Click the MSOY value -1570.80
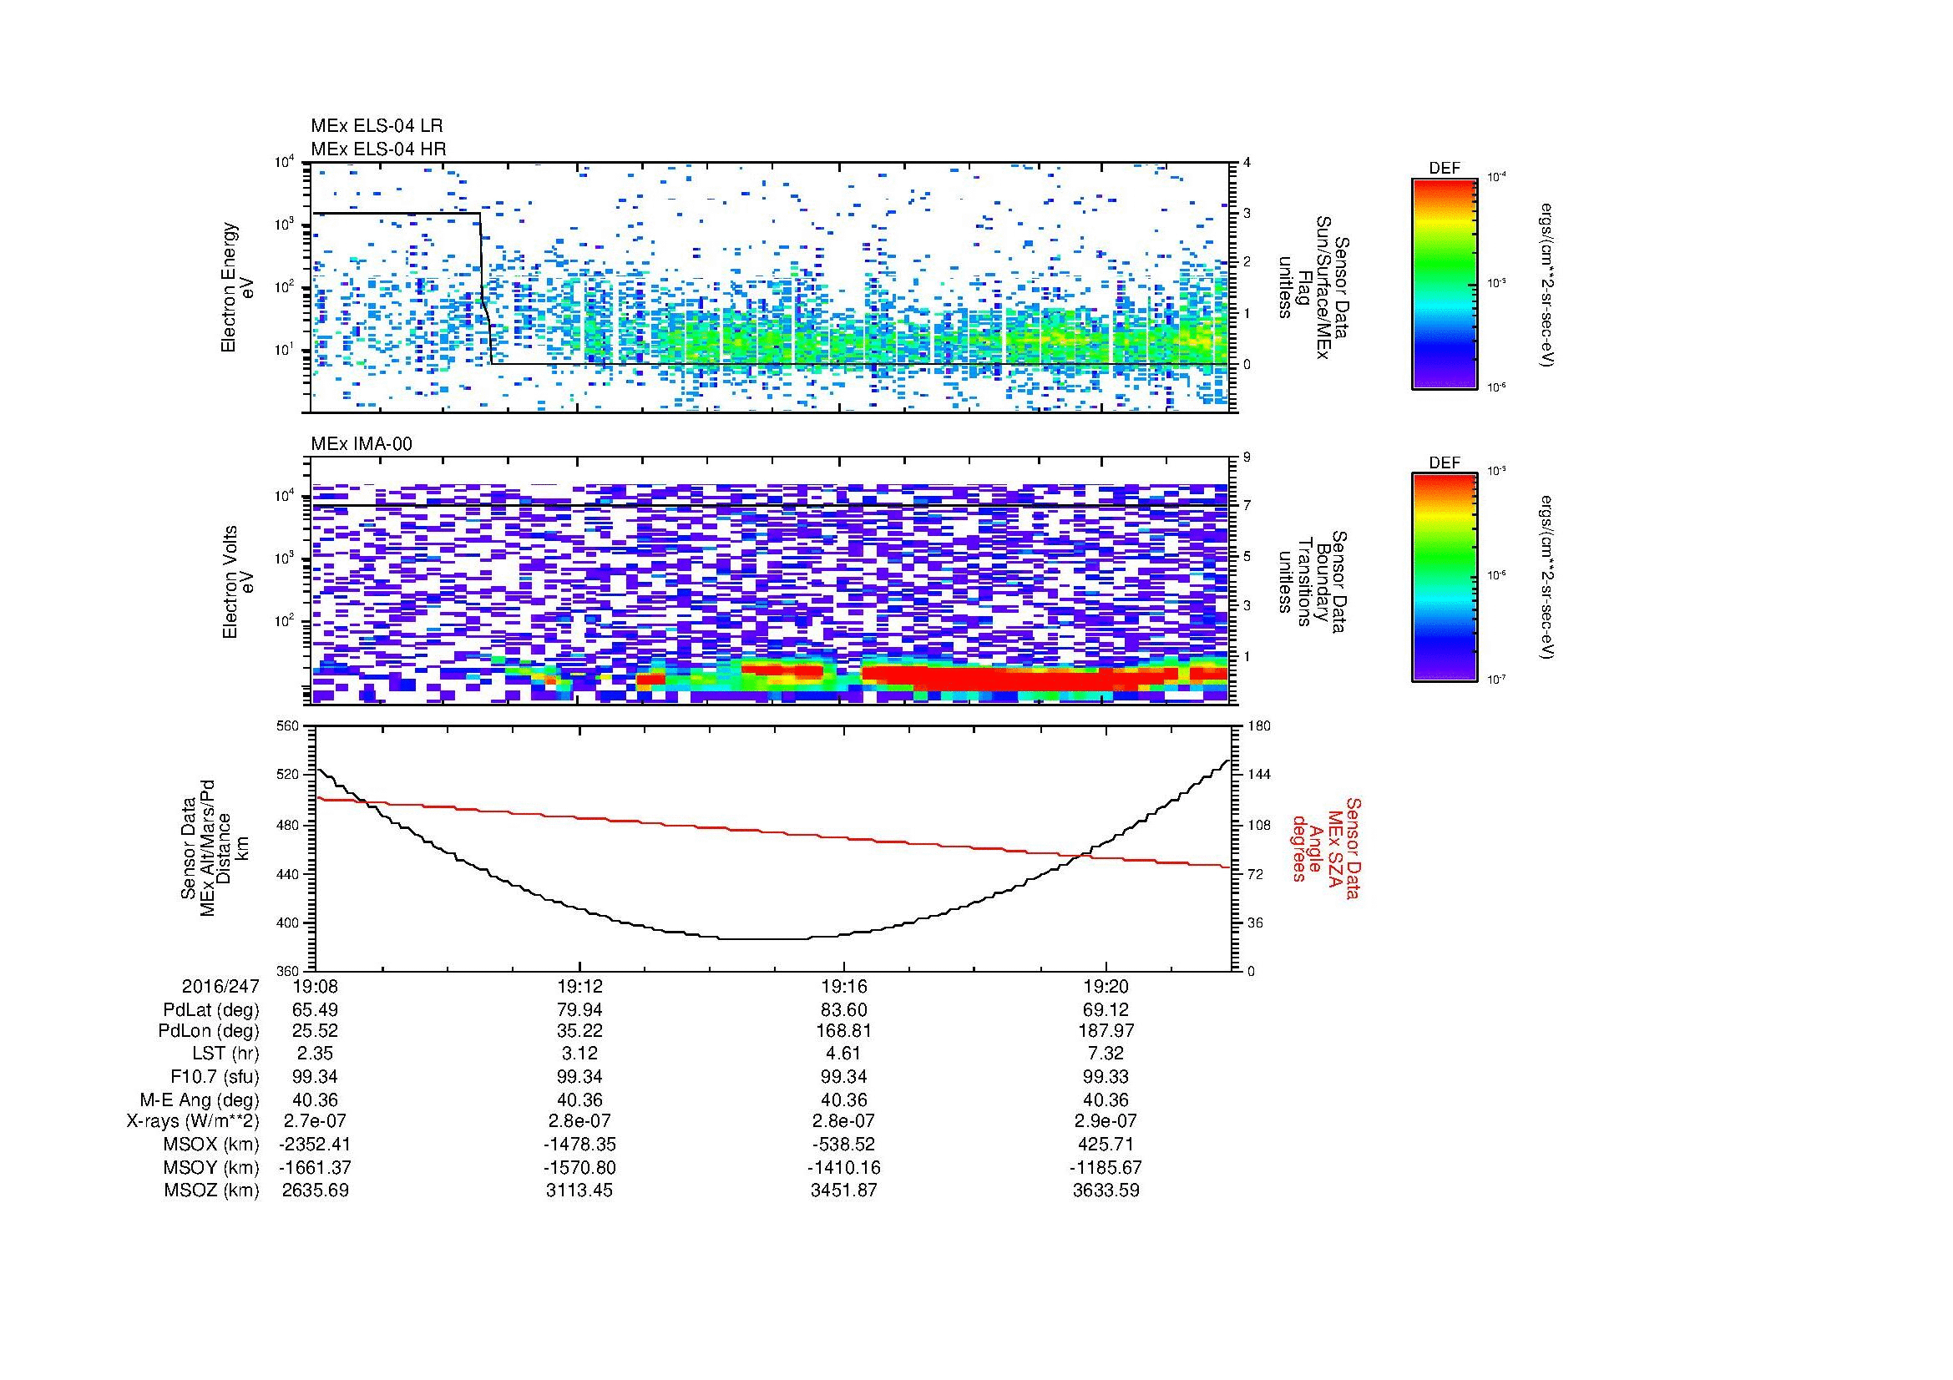The height and width of the screenshot is (1380, 1953). point(579,1167)
